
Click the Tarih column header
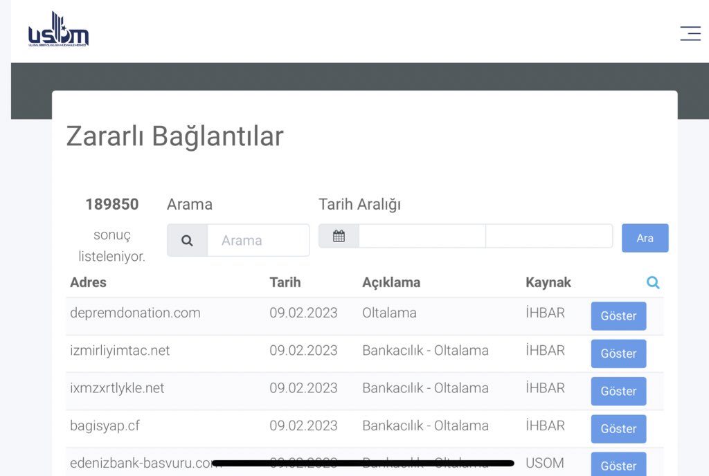pos(285,282)
